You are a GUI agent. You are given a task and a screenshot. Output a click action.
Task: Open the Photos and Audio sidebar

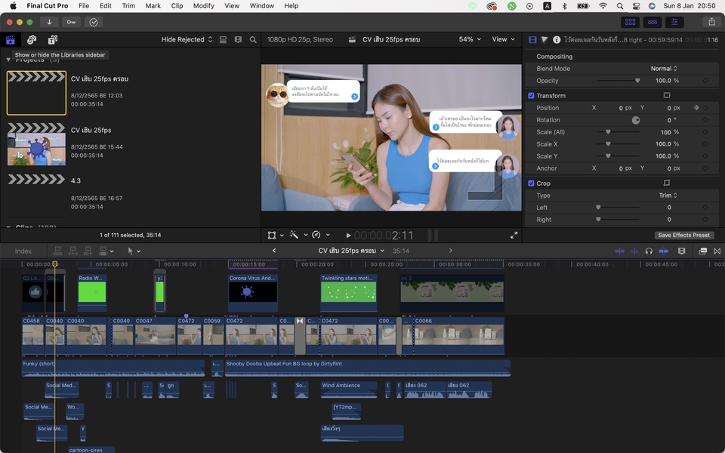[x=32, y=40]
